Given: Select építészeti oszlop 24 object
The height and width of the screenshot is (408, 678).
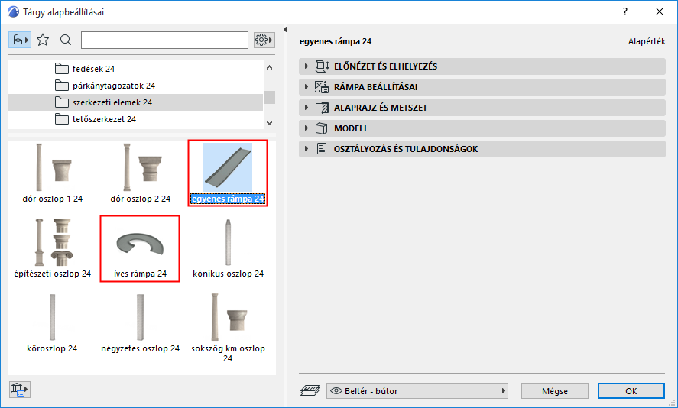Looking at the screenshot, I should [53, 248].
